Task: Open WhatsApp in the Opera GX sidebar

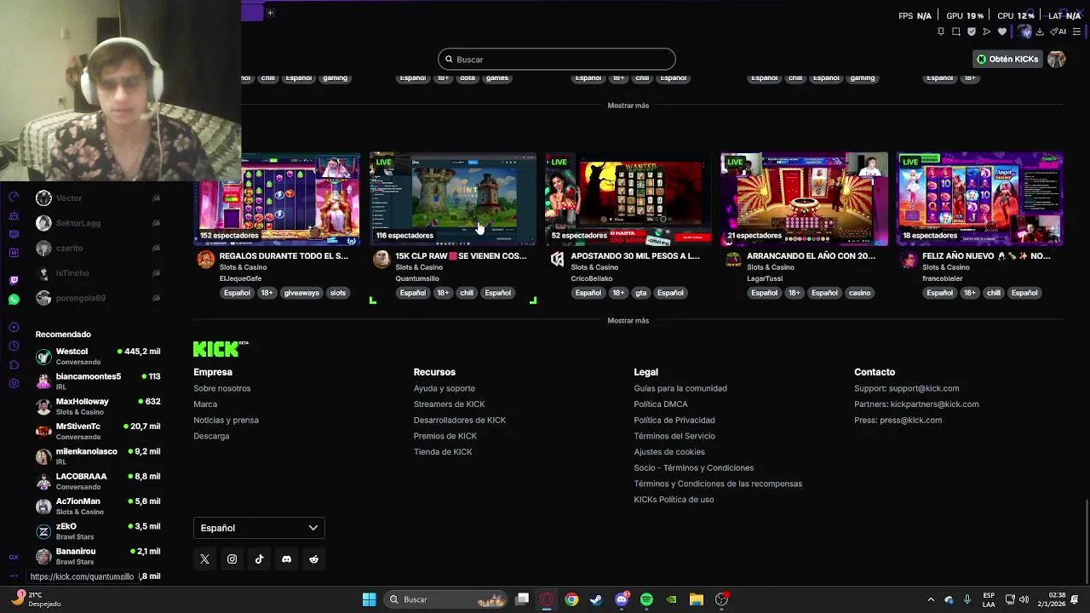Action: click(14, 300)
